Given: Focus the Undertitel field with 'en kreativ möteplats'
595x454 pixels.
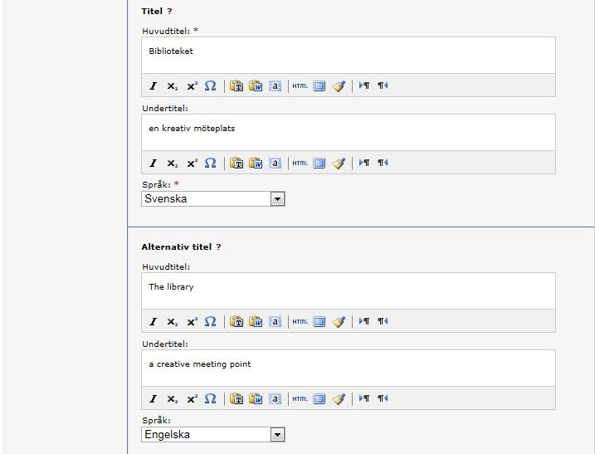Looking at the screenshot, I should tap(349, 133).
